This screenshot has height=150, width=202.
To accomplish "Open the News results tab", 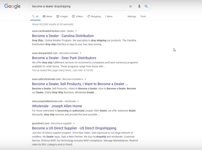I will click(47, 16).
